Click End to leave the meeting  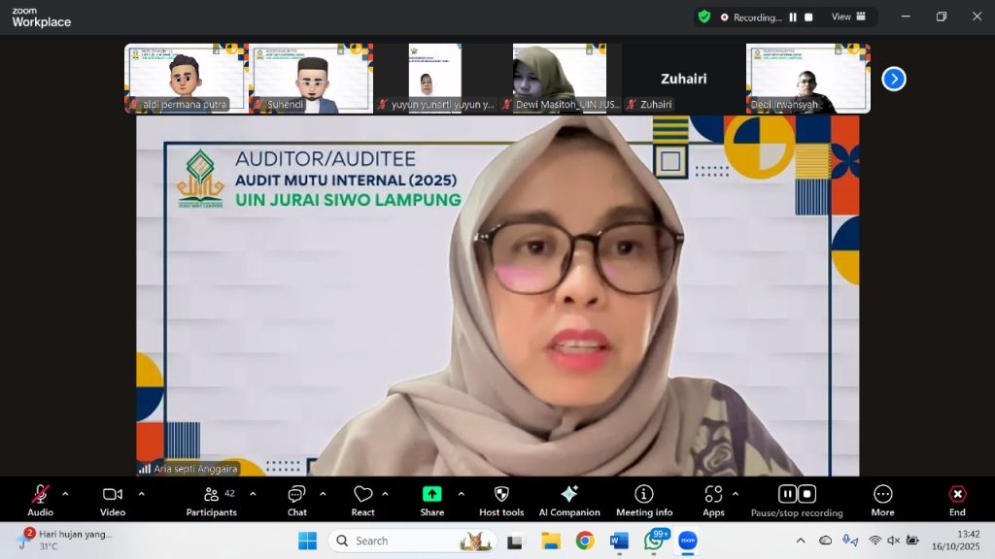[957, 500]
